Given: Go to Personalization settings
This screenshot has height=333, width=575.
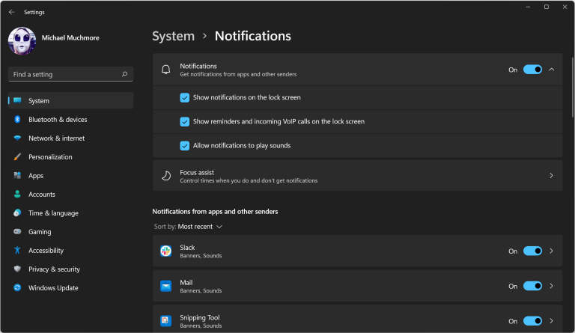Looking at the screenshot, I should [70, 157].
